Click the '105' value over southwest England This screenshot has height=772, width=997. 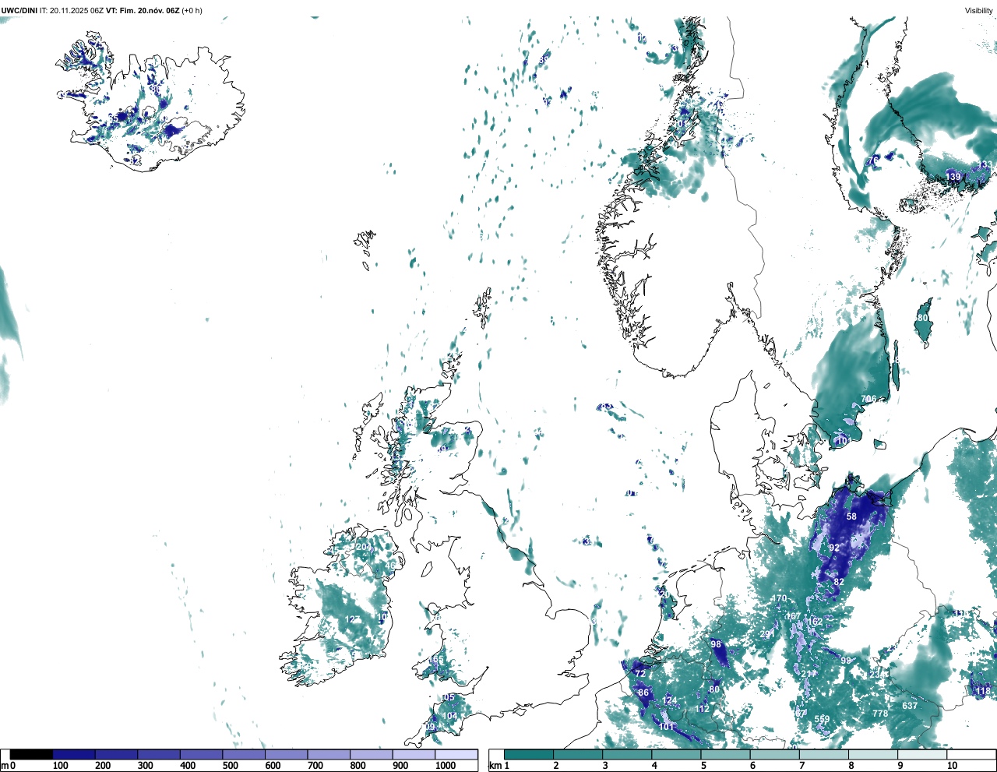coord(447,698)
